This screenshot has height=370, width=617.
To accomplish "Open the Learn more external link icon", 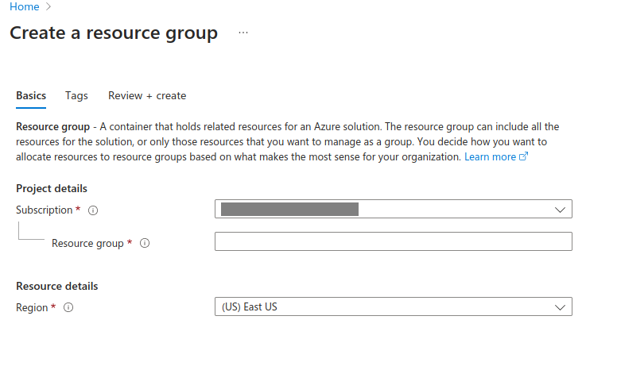I will coord(523,156).
